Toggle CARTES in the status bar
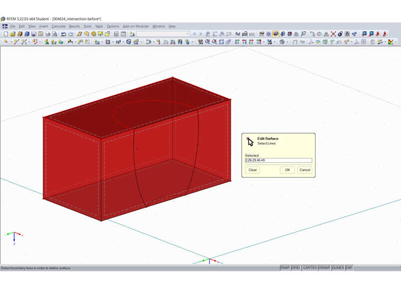 point(310,268)
